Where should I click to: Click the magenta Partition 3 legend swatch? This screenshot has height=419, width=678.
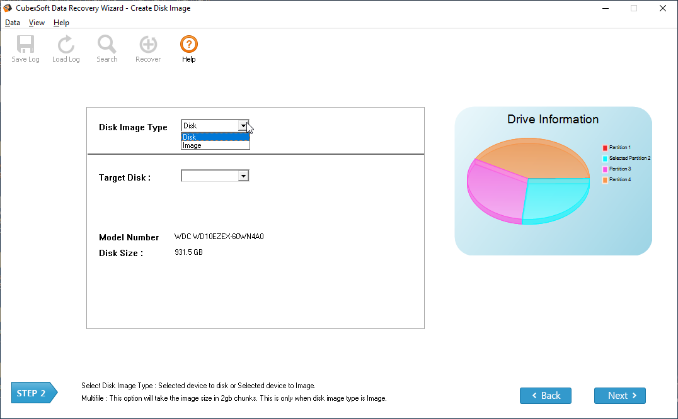(605, 169)
